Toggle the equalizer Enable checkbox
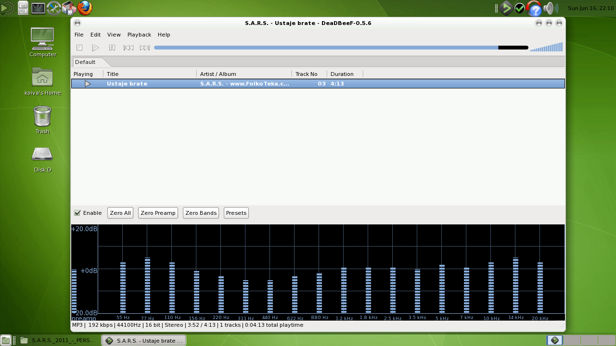 coord(77,213)
